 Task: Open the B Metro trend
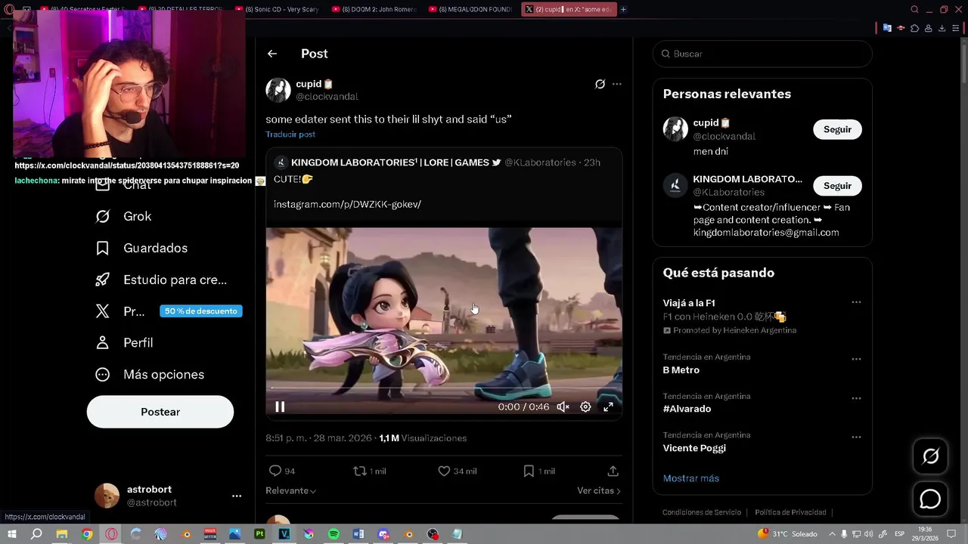681,370
